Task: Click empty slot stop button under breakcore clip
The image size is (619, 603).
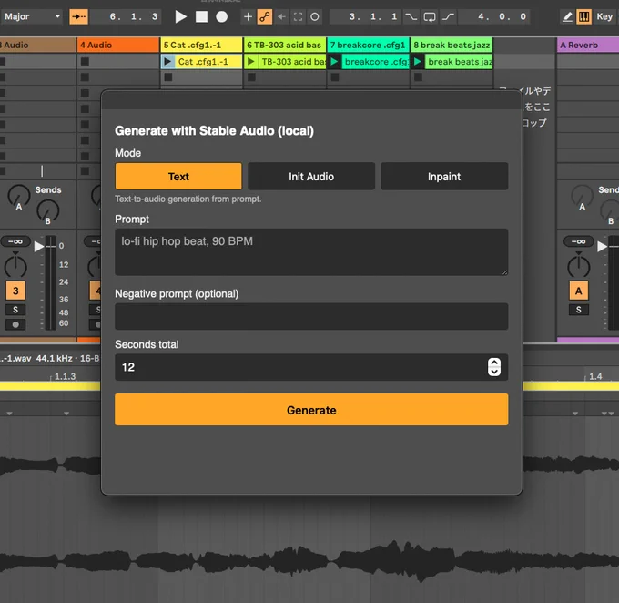Action: tap(335, 77)
